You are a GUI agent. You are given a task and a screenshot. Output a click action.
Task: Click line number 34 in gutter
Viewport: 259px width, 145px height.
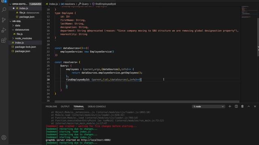click(x=48, y=94)
